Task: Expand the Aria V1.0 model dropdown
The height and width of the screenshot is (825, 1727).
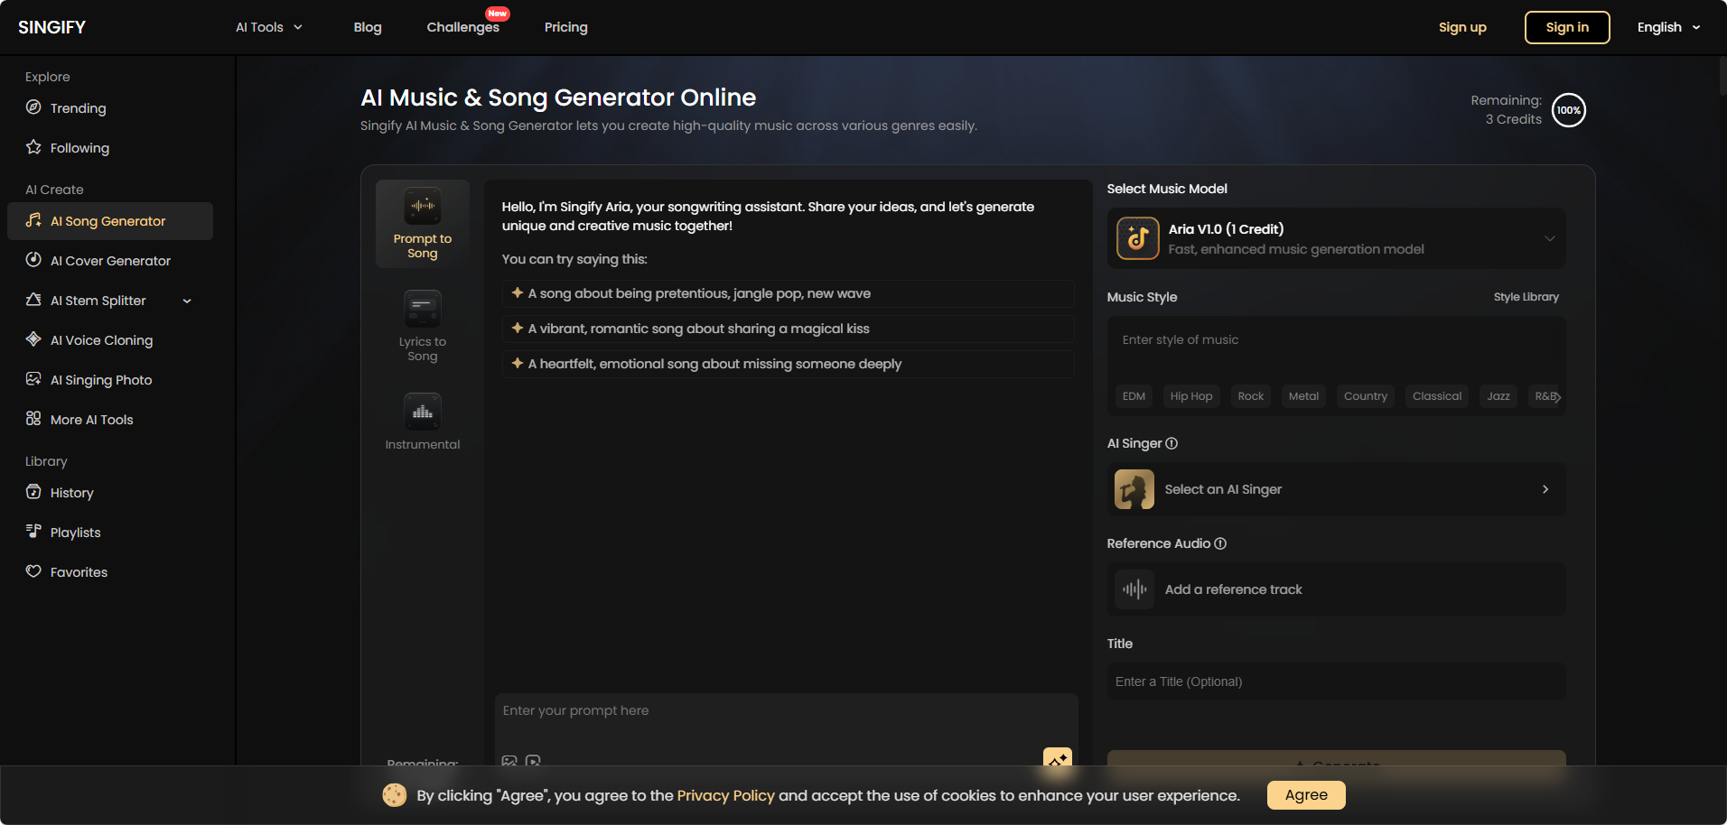Action: pyautogui.click(x=1549, y=238)
